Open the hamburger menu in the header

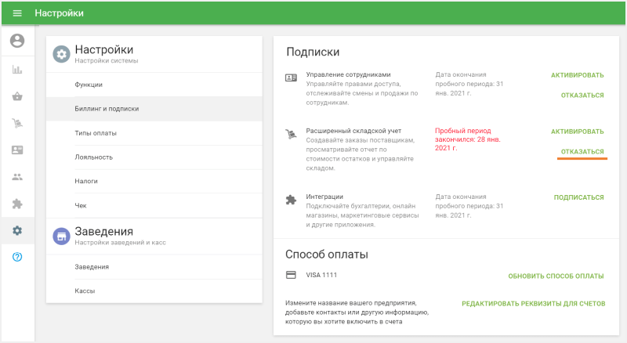point(17,13)
